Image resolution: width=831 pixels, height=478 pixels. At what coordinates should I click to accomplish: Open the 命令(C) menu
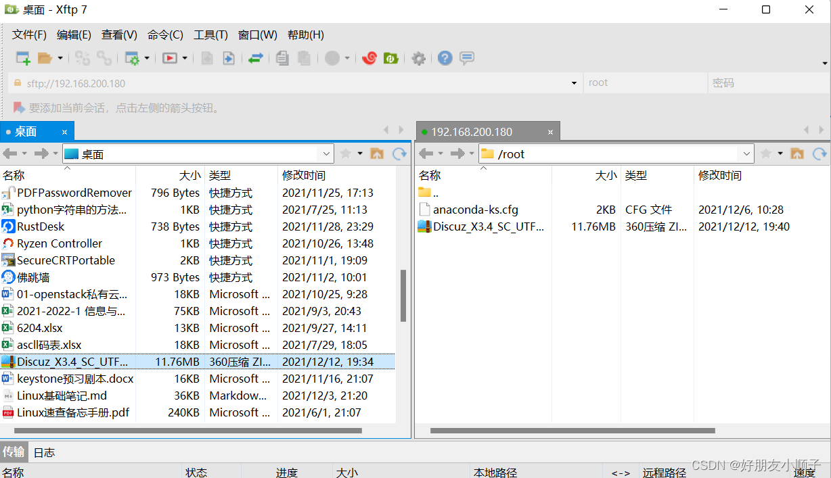tap(165, 34)
